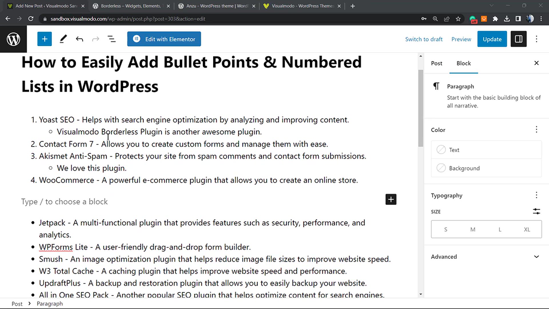
Task: Toggle custom size slider icon
Action: (x=536, y=211)
